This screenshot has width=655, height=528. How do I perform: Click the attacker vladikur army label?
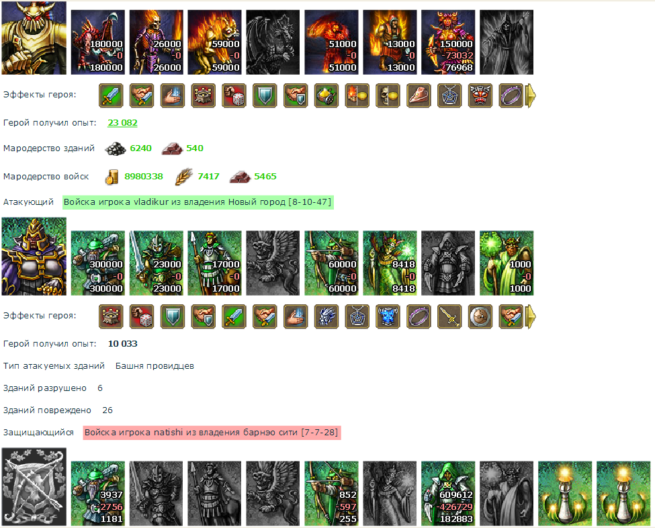point(198,202)
